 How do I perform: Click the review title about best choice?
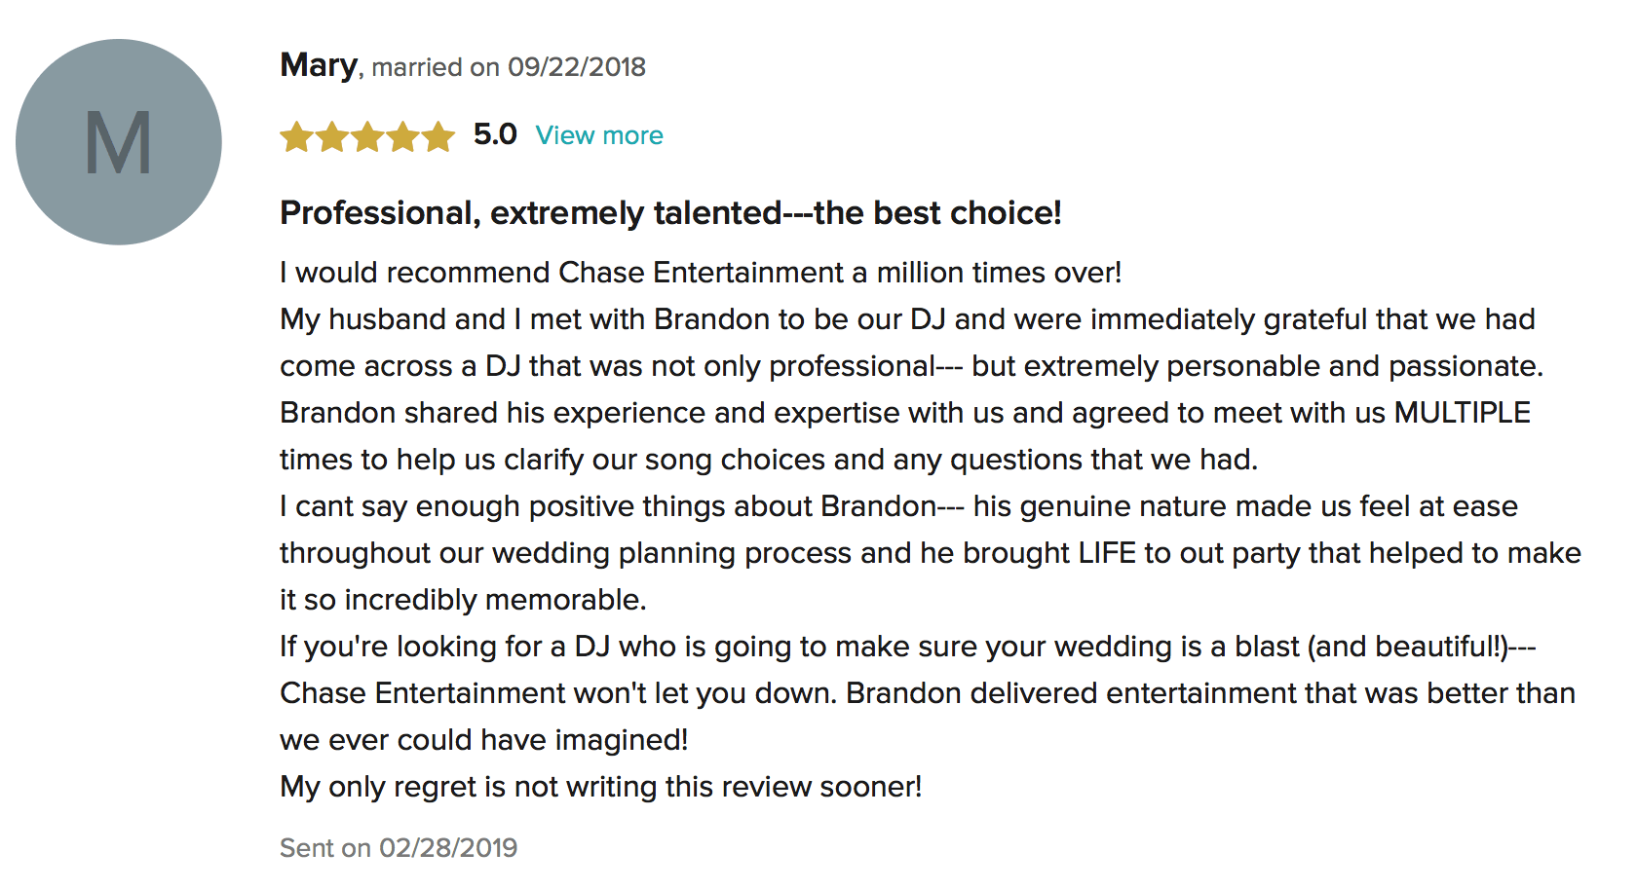(670, 212)
